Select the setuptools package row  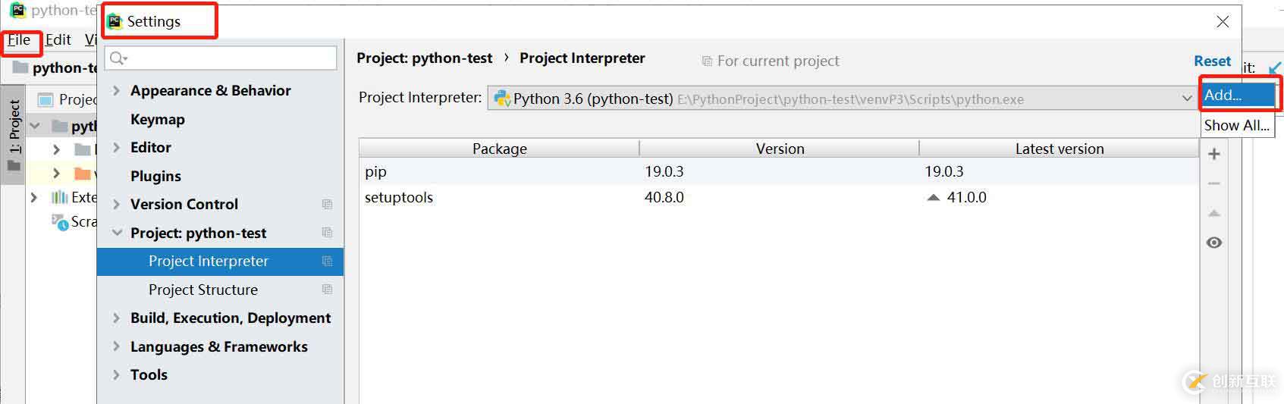coord(399,197)
